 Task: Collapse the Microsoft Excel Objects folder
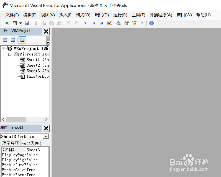[10, 54]
